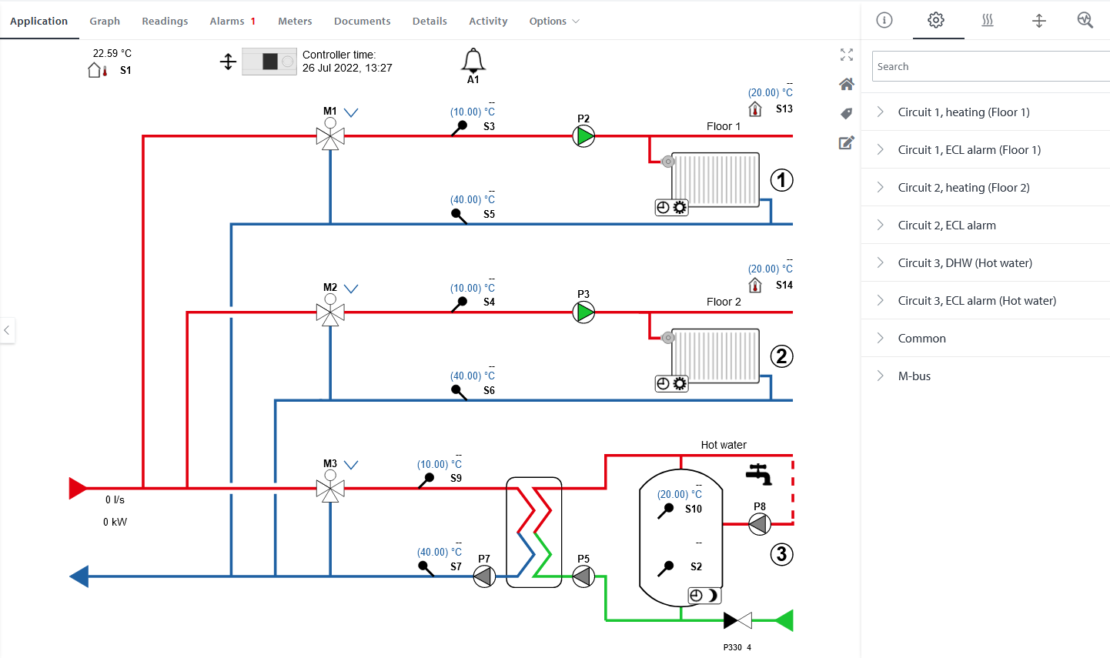Click the P2 pump symbol
The width and height of the screenshot is (1110, 658).
point(583,136)
